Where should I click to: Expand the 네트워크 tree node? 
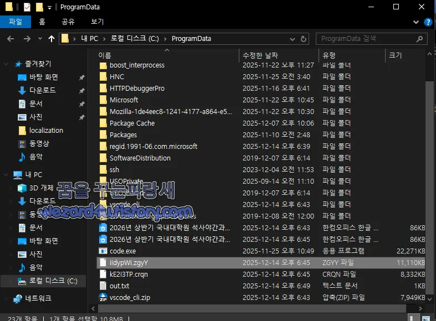click(6, 299)
